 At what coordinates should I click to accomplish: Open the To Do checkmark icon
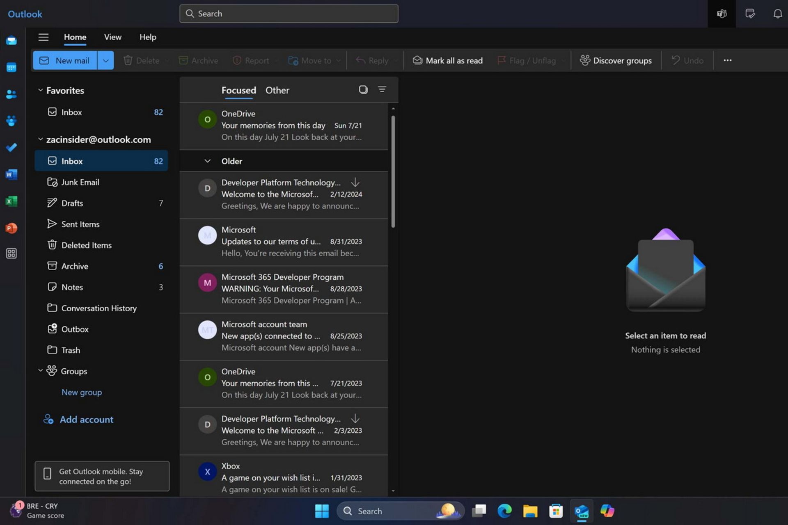(11, 148)
